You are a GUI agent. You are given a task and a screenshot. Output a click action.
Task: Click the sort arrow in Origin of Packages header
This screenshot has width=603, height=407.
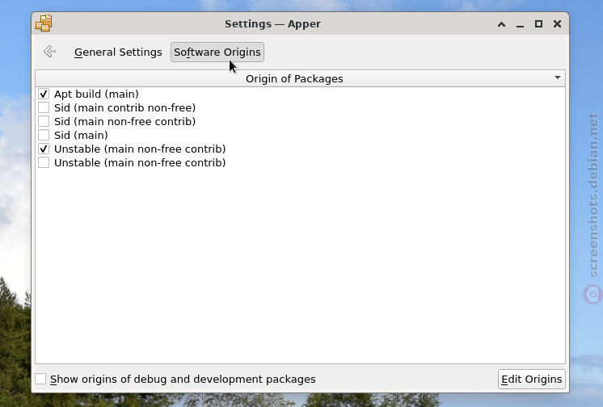558,78
